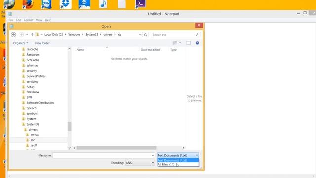Click horizontal scrollbar thumb in file list
Image resolution: width=316 pixels, height=178 pixels.
[116, 148]
